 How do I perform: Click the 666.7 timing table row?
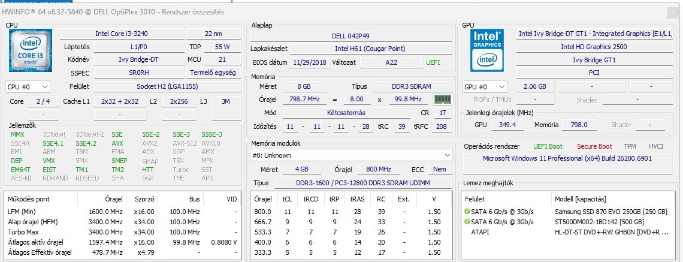click(x=352, y=222)
